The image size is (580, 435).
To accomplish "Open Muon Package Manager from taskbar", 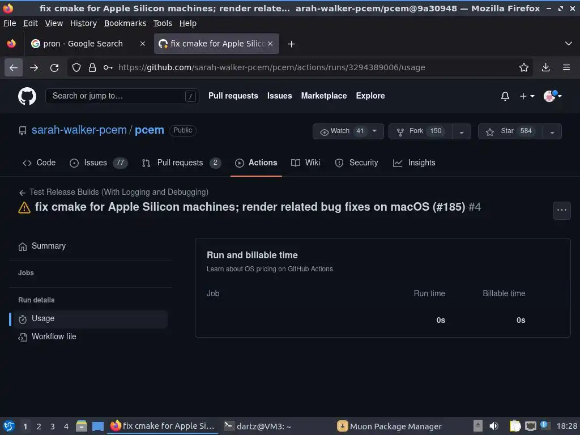I will [x=390, y=426].
